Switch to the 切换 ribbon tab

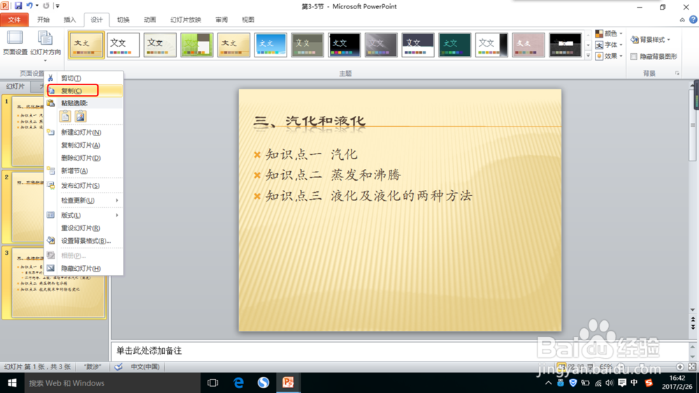(123, 20)
